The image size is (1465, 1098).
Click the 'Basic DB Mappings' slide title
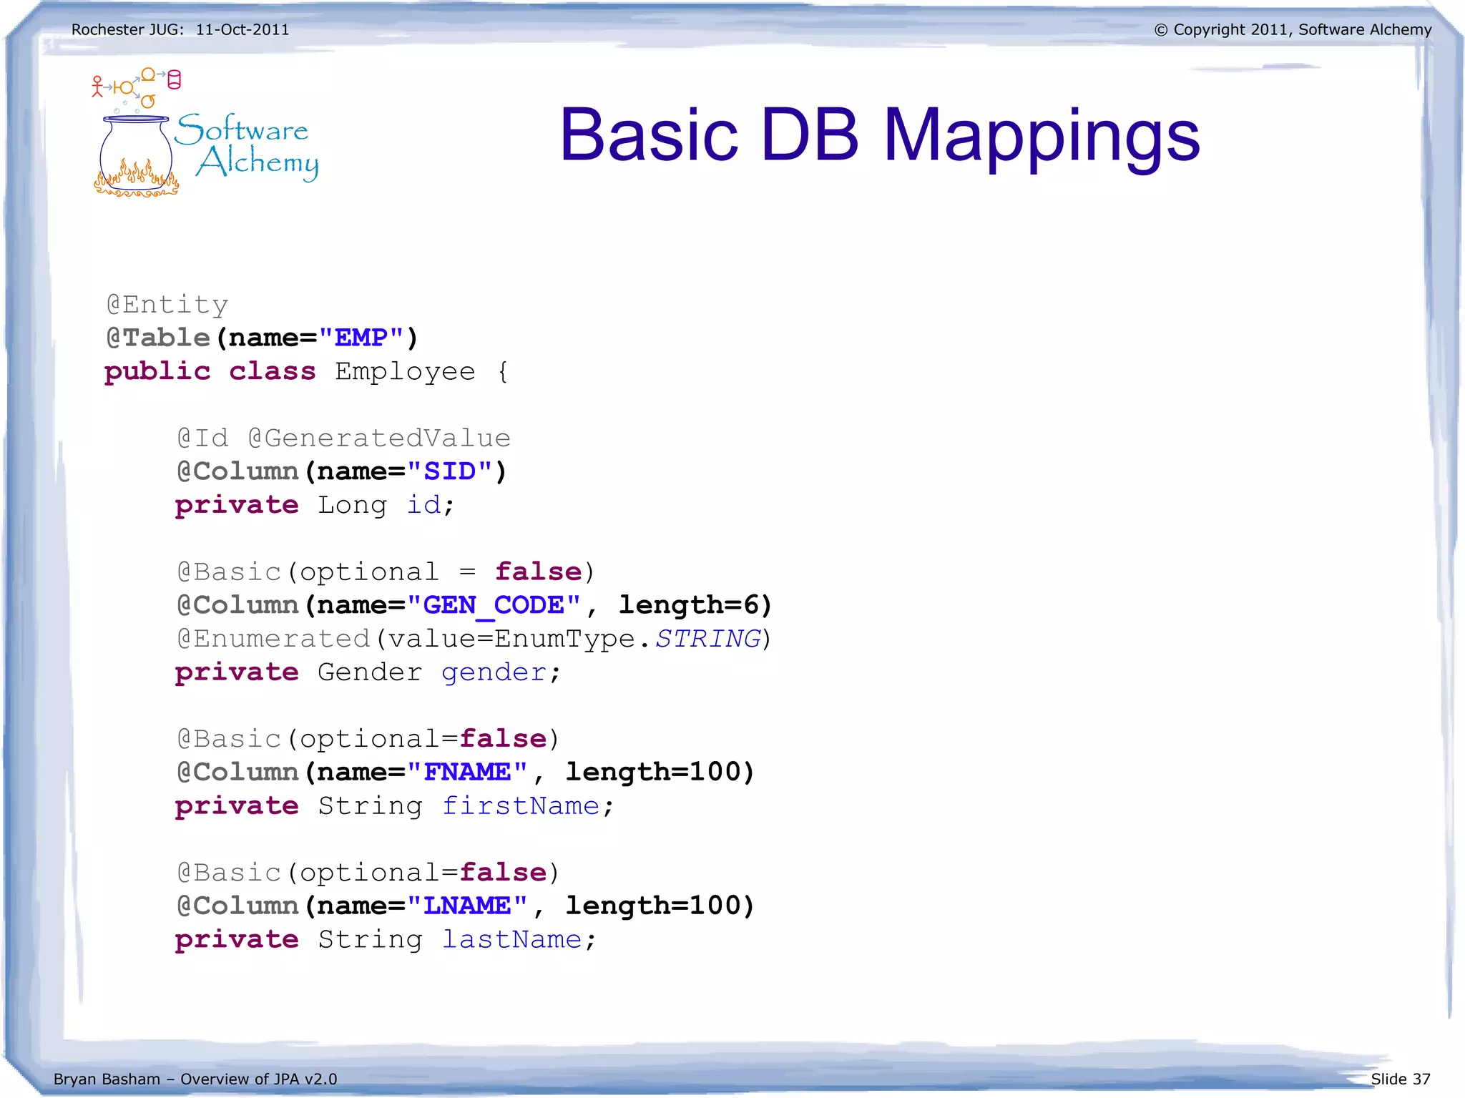pyautogui.click(x=879, y=137)
